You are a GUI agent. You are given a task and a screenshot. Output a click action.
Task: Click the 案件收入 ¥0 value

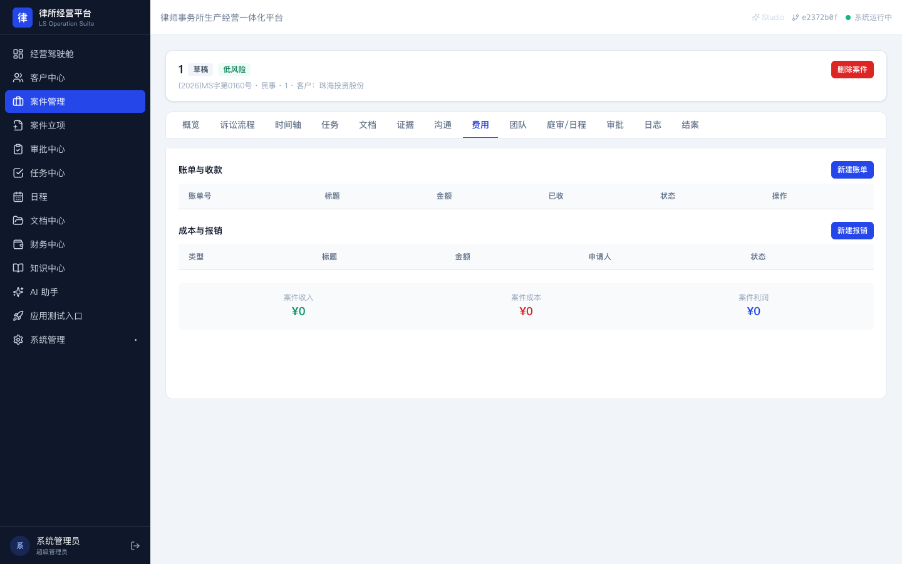pos(299,311)
